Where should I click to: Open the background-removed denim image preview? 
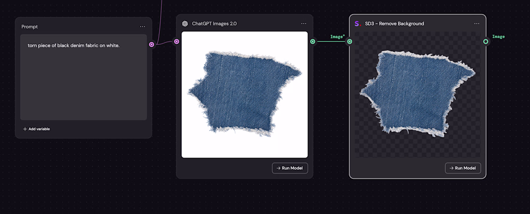pyautogui.click(x=417, y=94)
